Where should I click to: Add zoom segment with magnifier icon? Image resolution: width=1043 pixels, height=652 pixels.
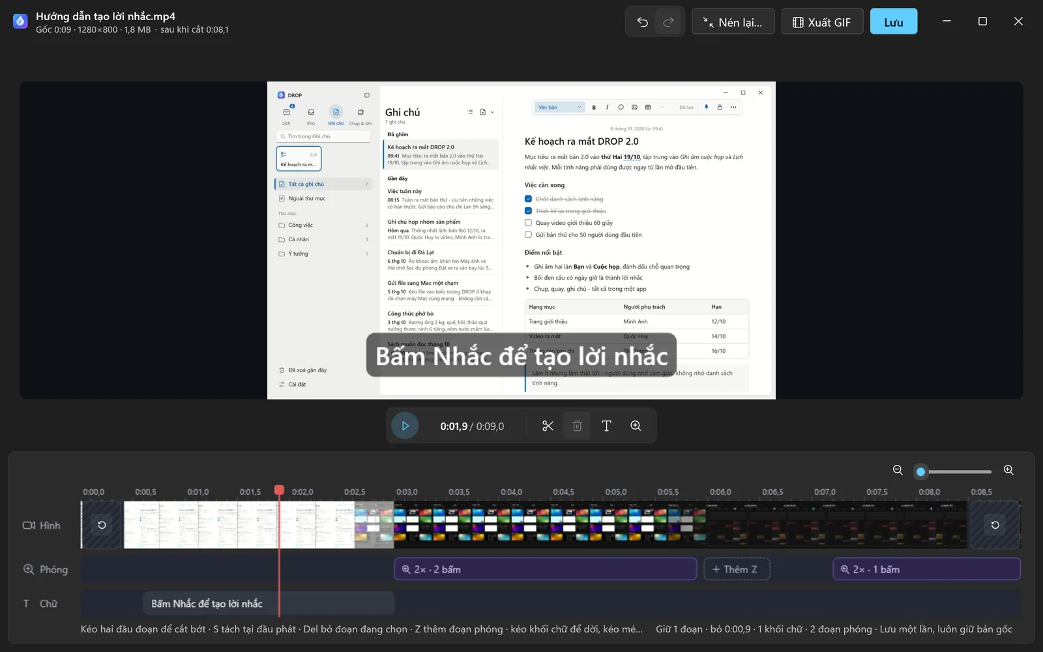(x=636, y=426)
